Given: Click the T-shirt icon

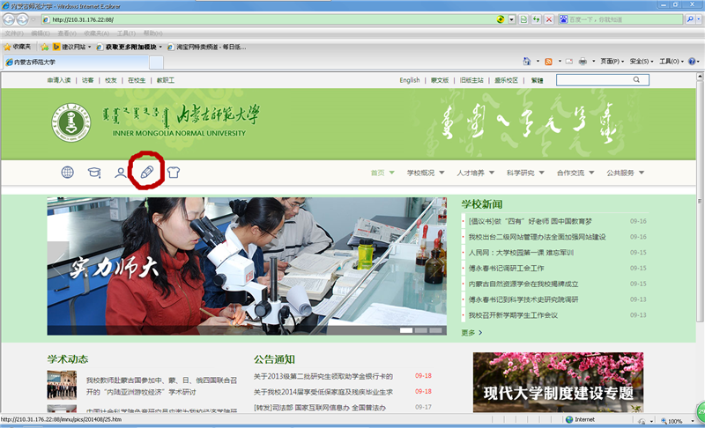Looking at the screenshot, I should tap(173, 173).
